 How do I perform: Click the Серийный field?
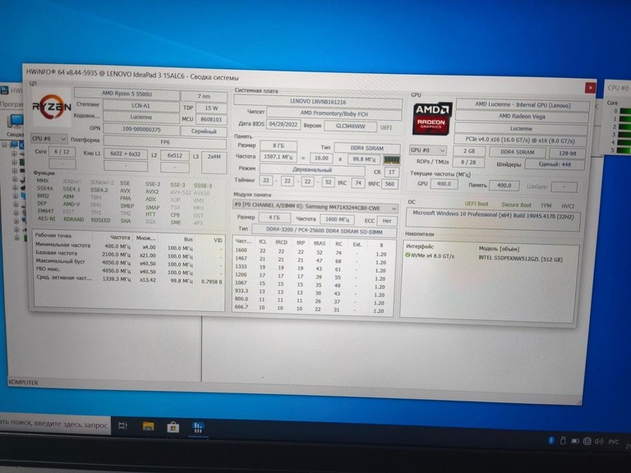click(x=204, y=131)
